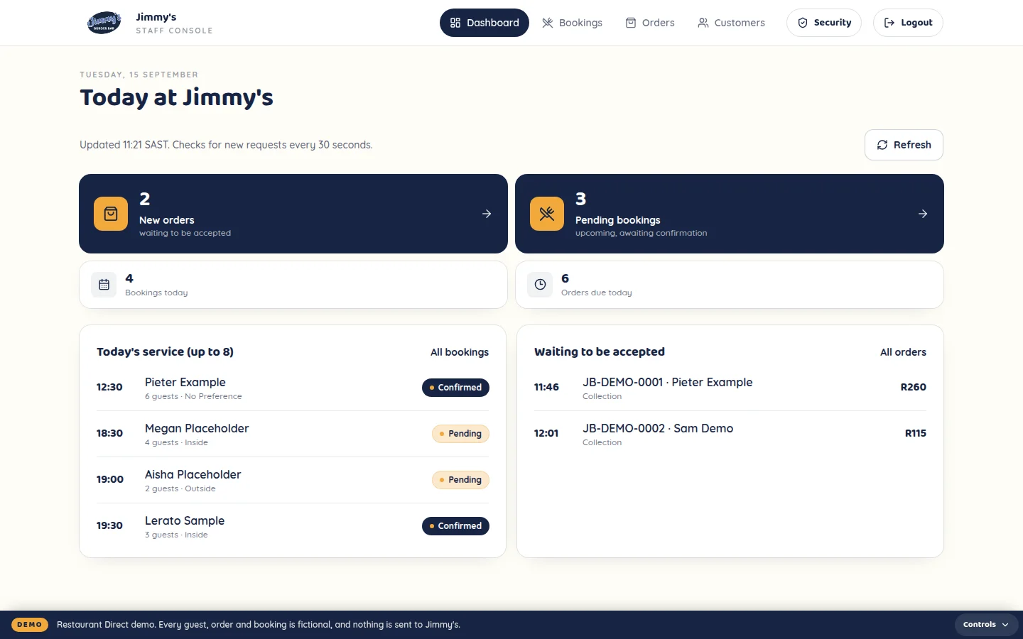Image resolution: width=1023 pixels, height=639 pixels.
Task: Select Megan Placeholder's booking row
Action: pos(293,434)
